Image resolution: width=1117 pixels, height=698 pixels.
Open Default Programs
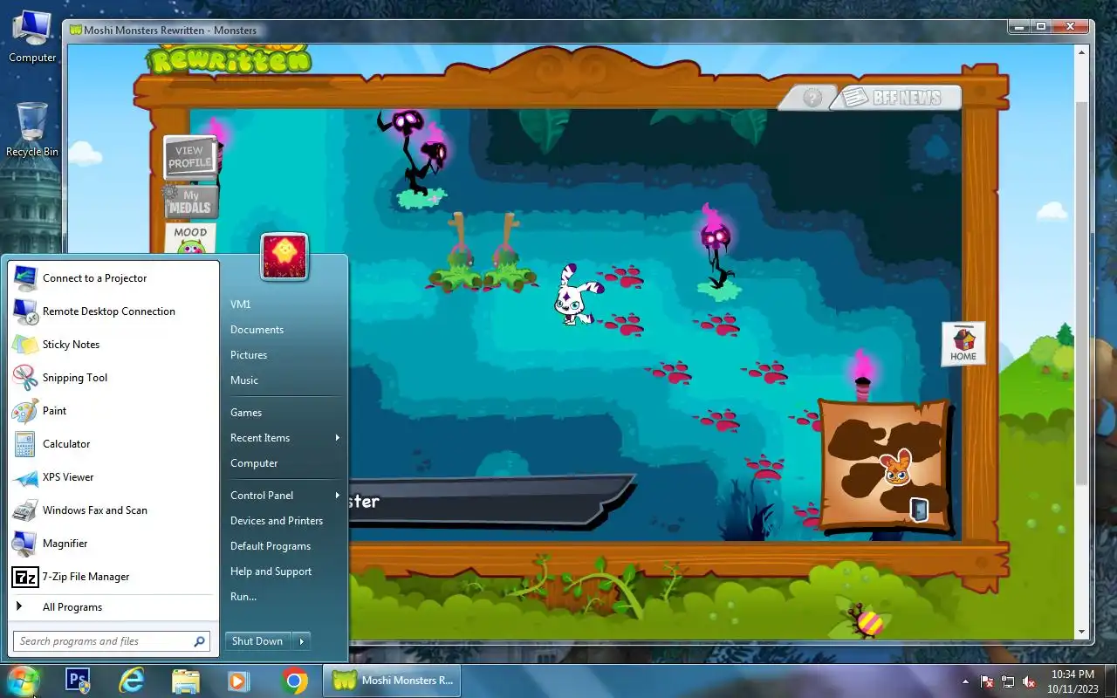click(x=284, y=546)
